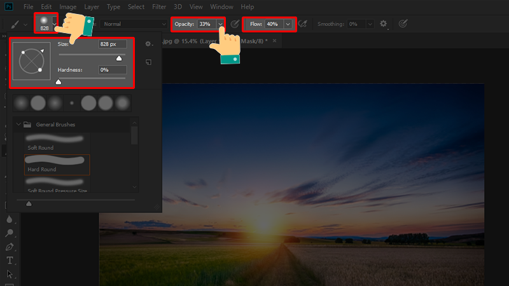Viewport: 509px width, 286px height.
Task: Open brush panel settings gear icon
Action: pyautogui.click(x=148, y=44)
